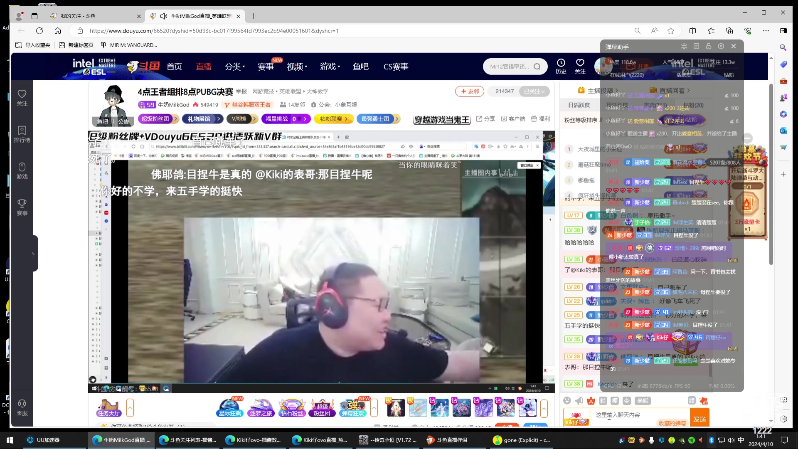Open the 历史 history icon

[x=561, y=66]
